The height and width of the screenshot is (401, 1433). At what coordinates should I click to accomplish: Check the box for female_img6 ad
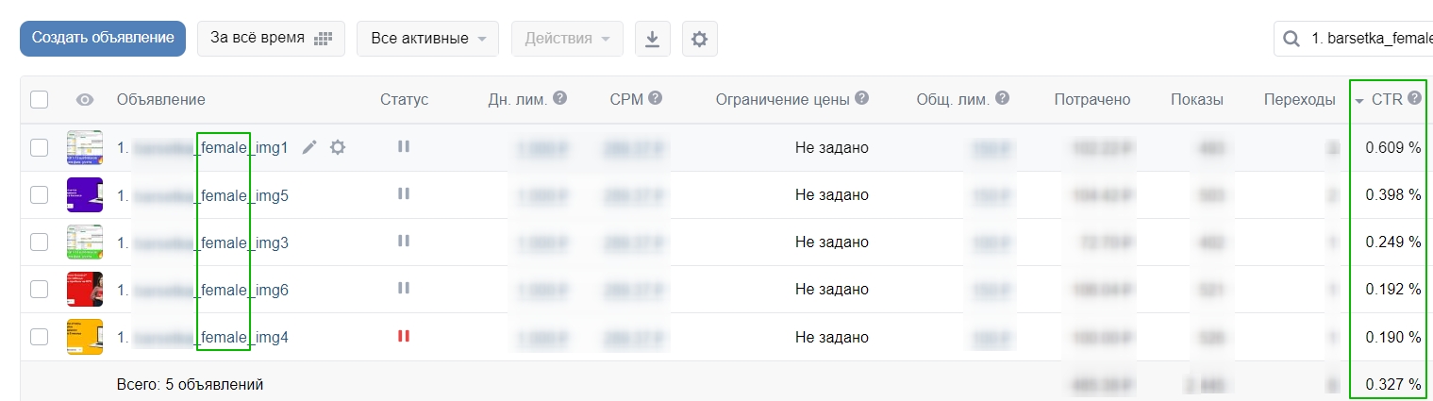click(39, 289)
